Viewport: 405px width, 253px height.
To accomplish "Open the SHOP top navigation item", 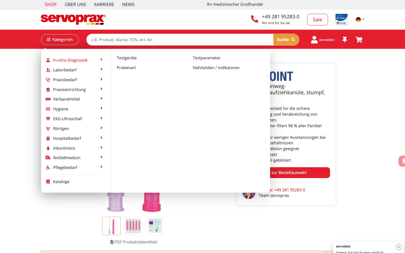I will pos(51,5).
